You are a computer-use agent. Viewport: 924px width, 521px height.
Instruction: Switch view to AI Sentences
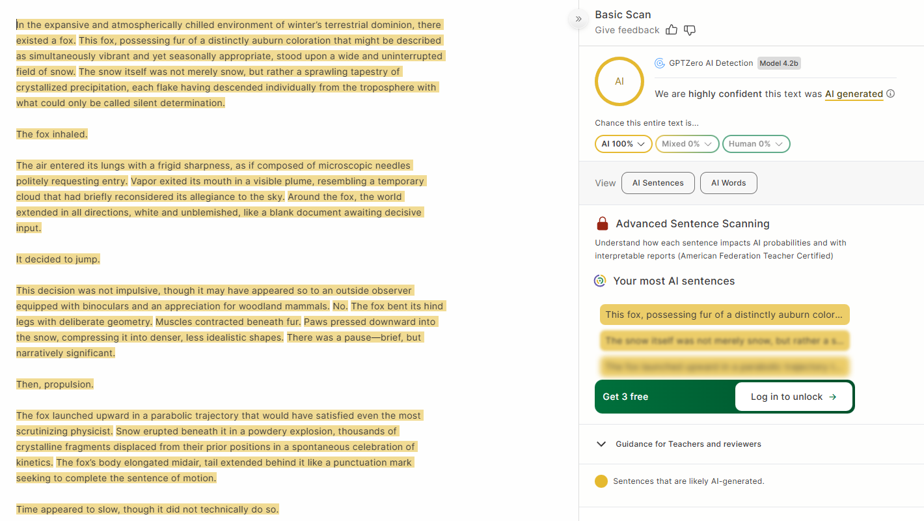(658, 183)
